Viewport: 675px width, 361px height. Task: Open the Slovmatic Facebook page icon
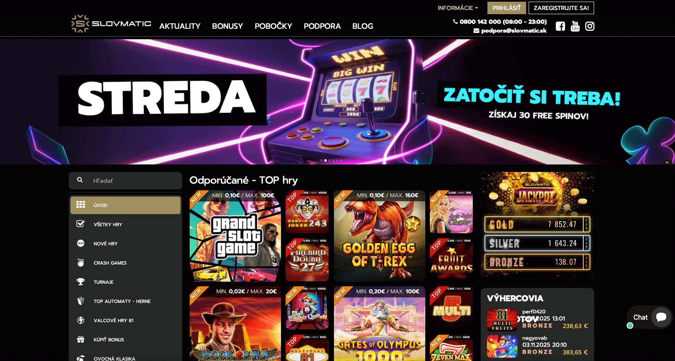coord(560,26)
